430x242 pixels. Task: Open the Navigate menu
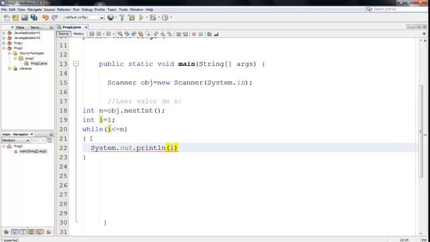tap(34, 9)
